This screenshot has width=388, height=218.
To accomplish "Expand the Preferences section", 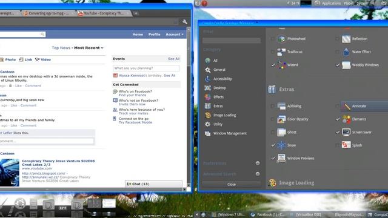I will pos(258,163).
